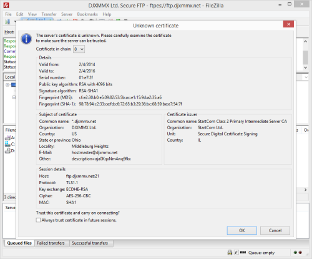Click the Filename column header in local list
This screenshot has height=259, width=312.
tap(10, 130)
